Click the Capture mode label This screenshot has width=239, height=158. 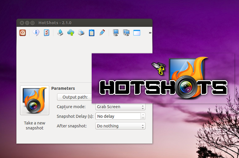pyautogui.click(x=71, y=107)
